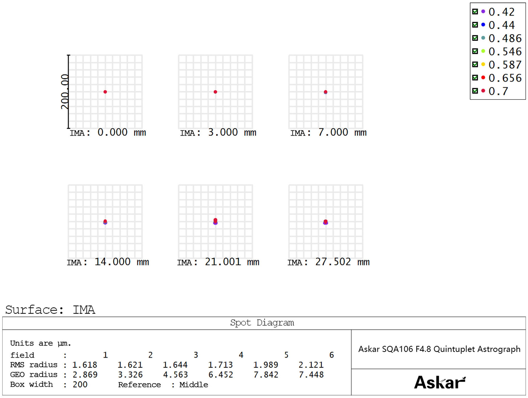Click spot in IMA 14.000 mm grid

pos(105,222)
